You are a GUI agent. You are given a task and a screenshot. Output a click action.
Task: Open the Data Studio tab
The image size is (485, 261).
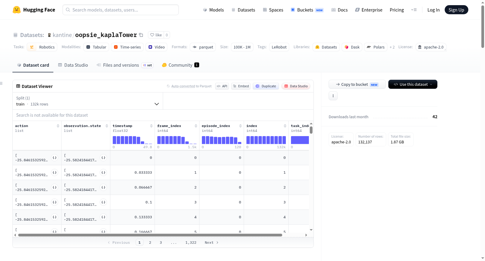click(x=73, y=65)
